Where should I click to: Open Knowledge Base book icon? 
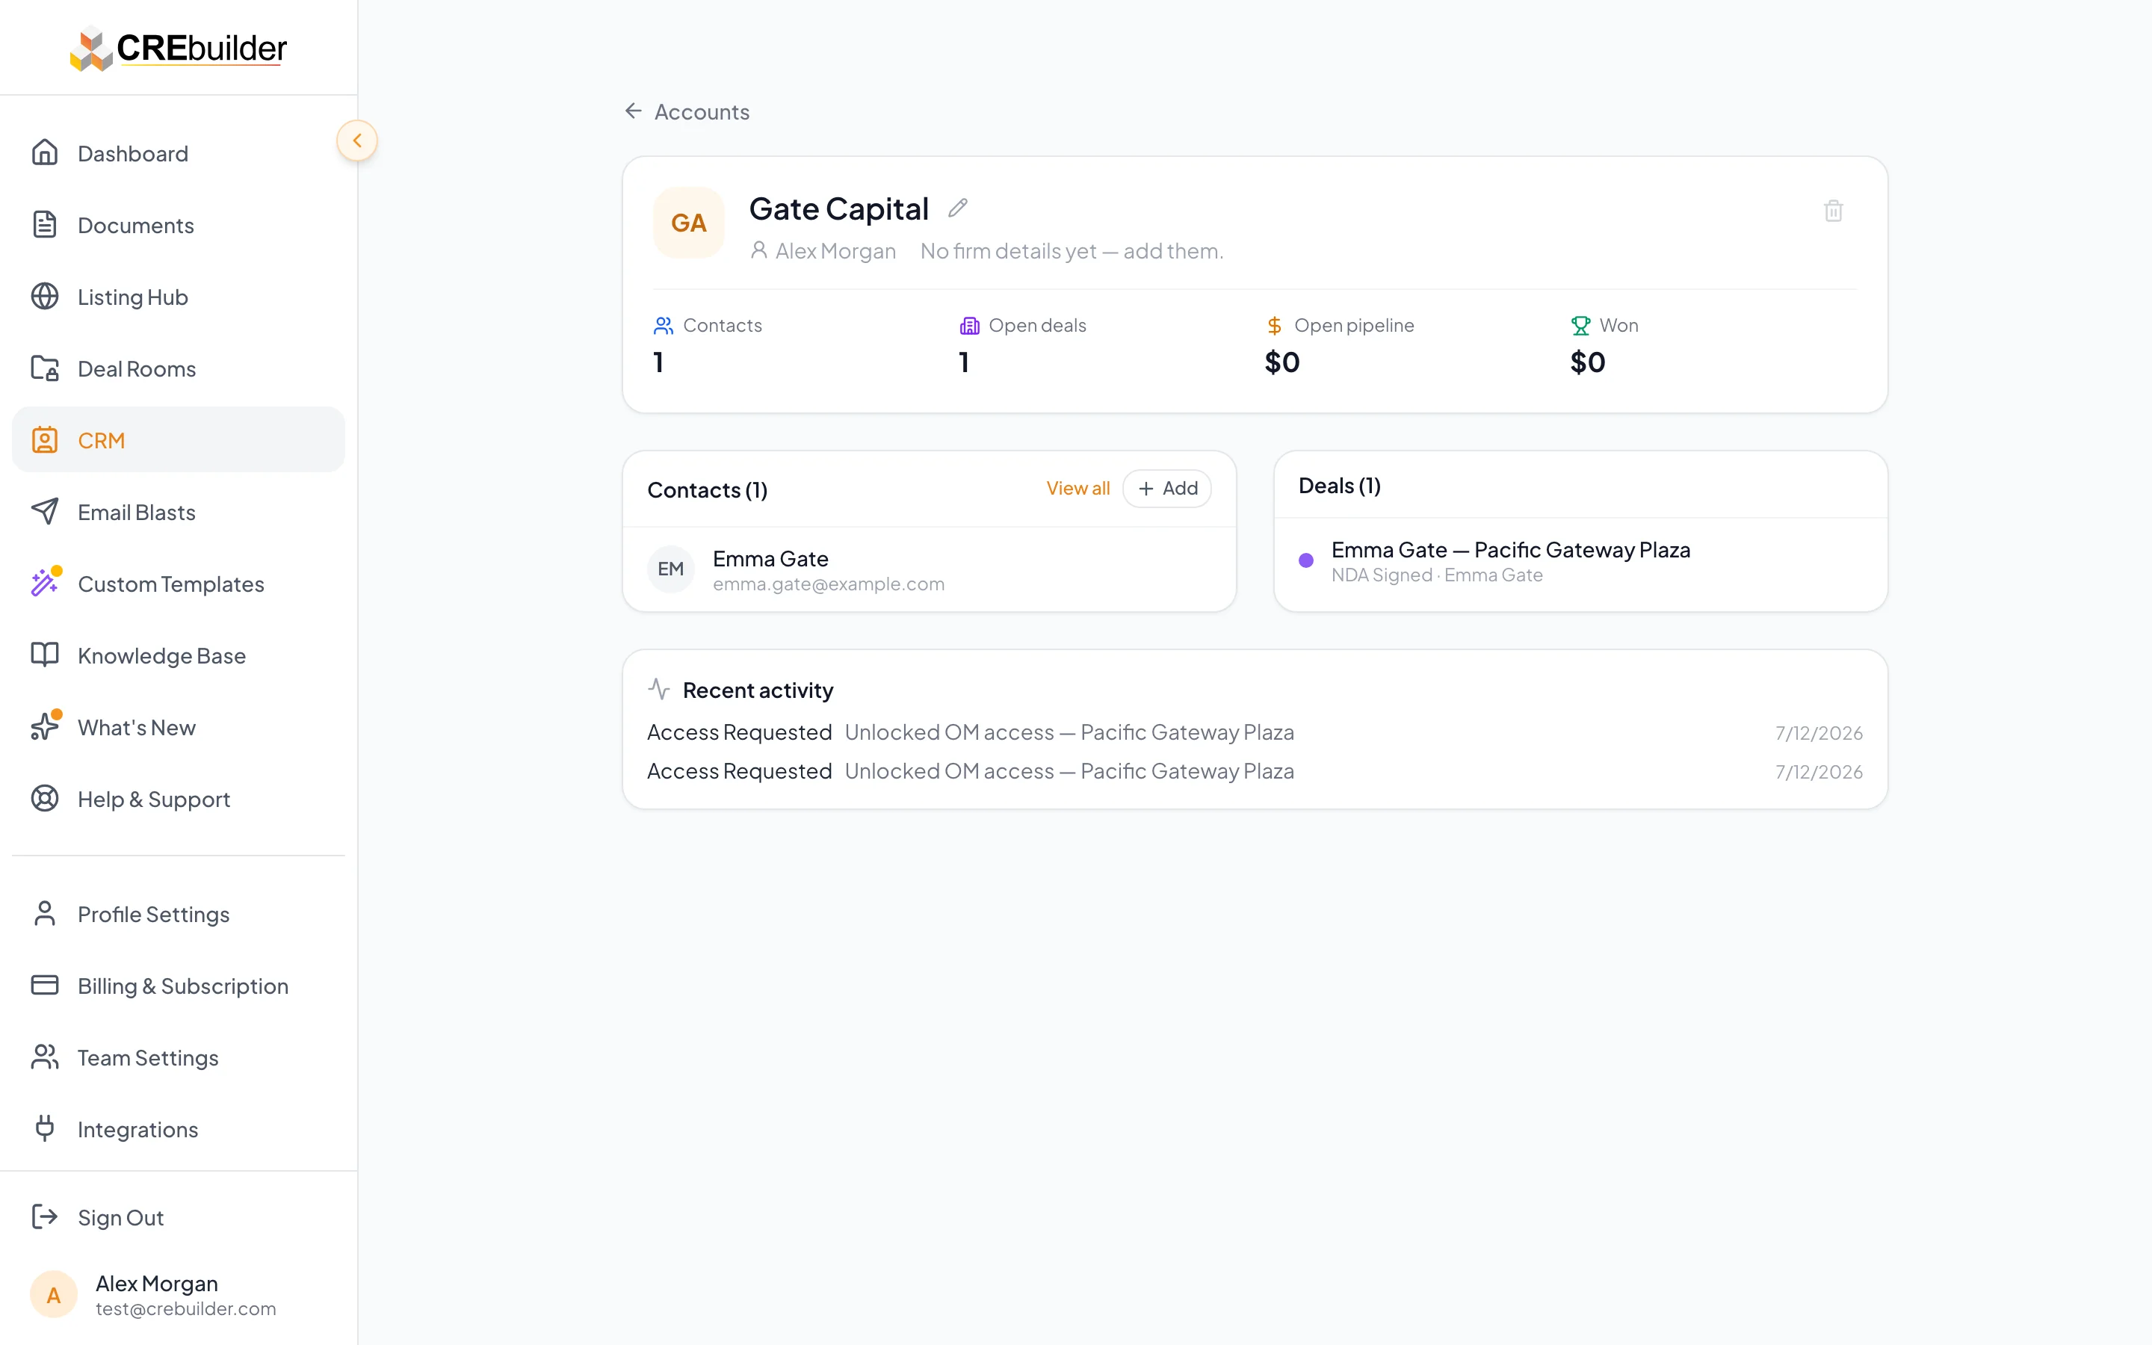point(45,655)
